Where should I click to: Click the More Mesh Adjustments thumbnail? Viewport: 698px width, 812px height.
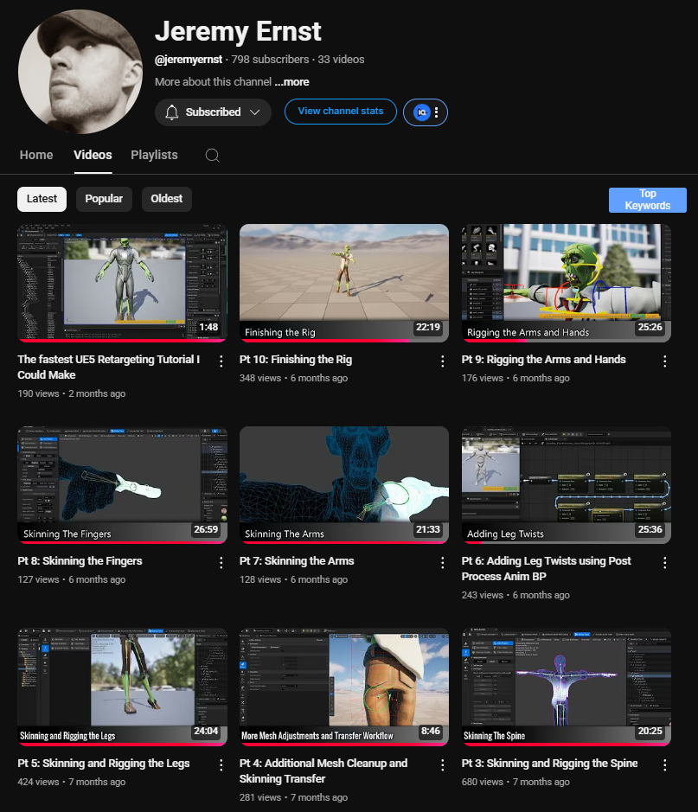pos(344,687)
